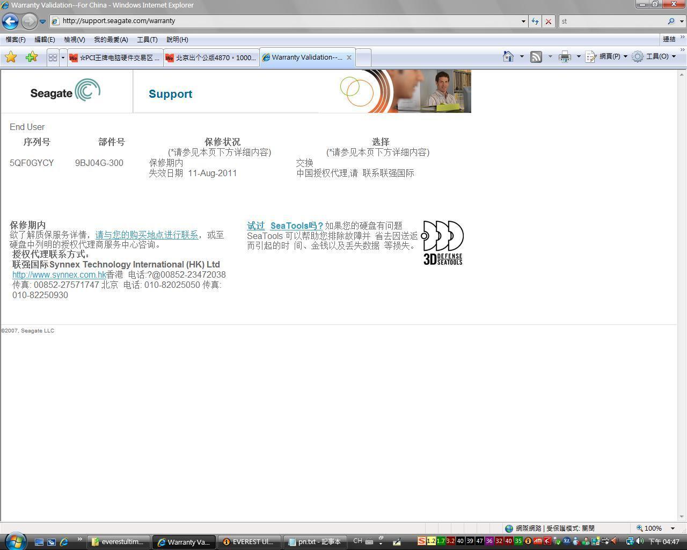Click the RSS feeds icon

(x=536, y=56)
